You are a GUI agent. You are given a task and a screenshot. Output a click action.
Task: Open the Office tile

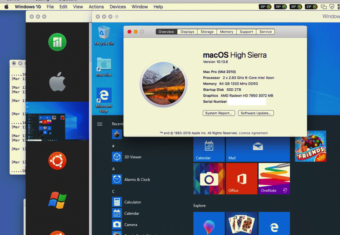[x=242, y=178]
